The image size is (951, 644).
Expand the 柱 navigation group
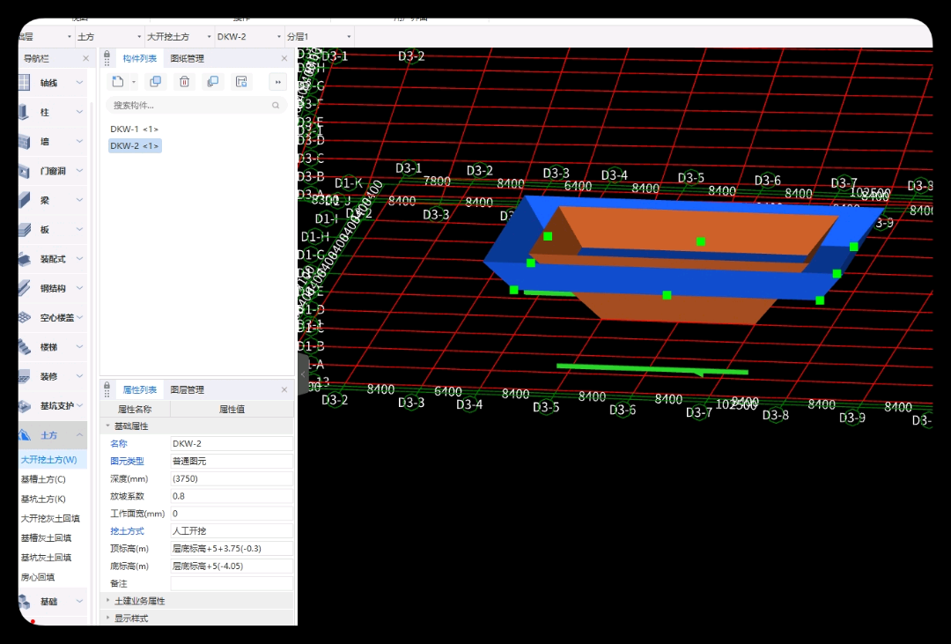[79, 112]
